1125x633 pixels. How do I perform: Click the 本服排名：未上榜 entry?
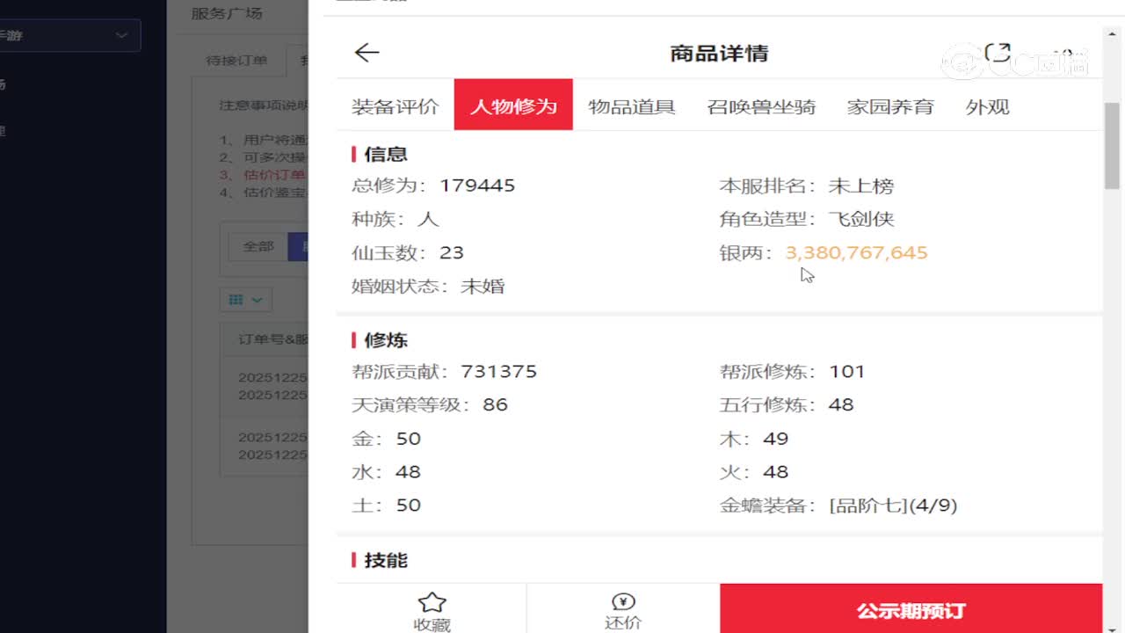pyautogui.click(x=806, y=186)
